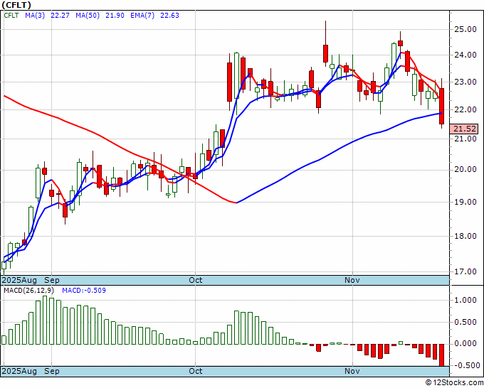Click Oct on price chart time axis
Viewport: 484px width, 388px height.
(x=196, y=280)
